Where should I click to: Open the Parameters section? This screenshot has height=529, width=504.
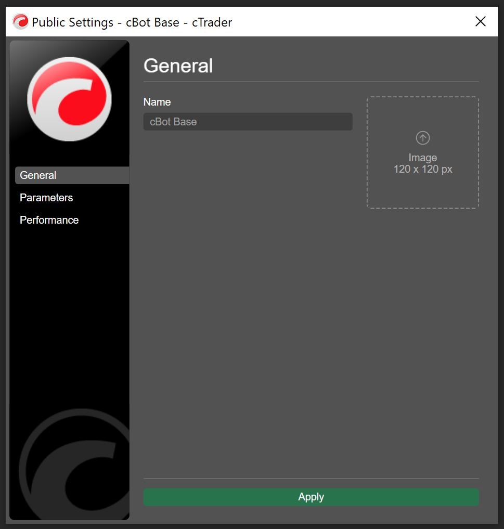click(46, 197)
